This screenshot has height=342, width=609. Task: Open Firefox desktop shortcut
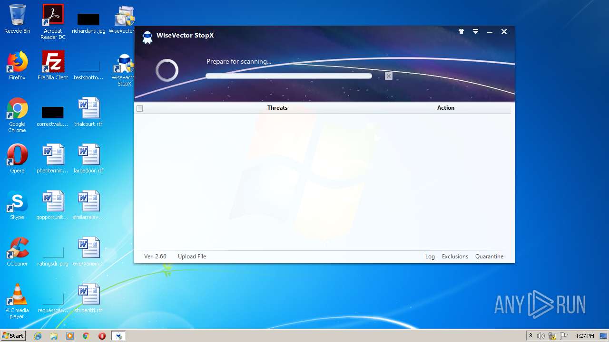click(x=17, y=66)
